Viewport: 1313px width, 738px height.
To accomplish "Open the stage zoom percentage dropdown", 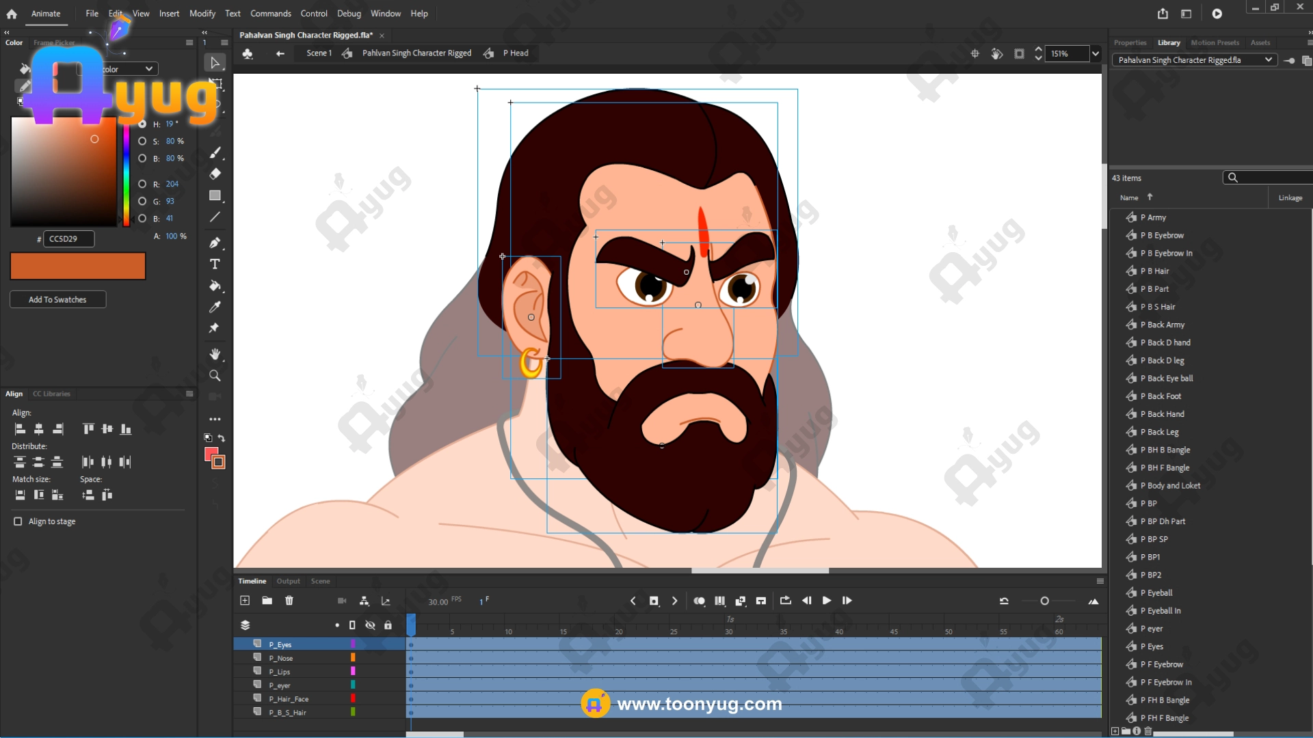I will tap(1096, 53).
